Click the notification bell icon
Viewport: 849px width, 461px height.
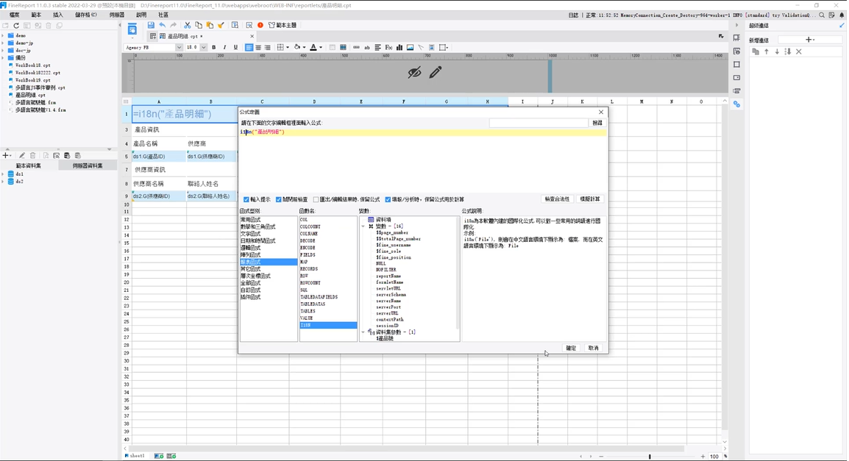point(842,15)
